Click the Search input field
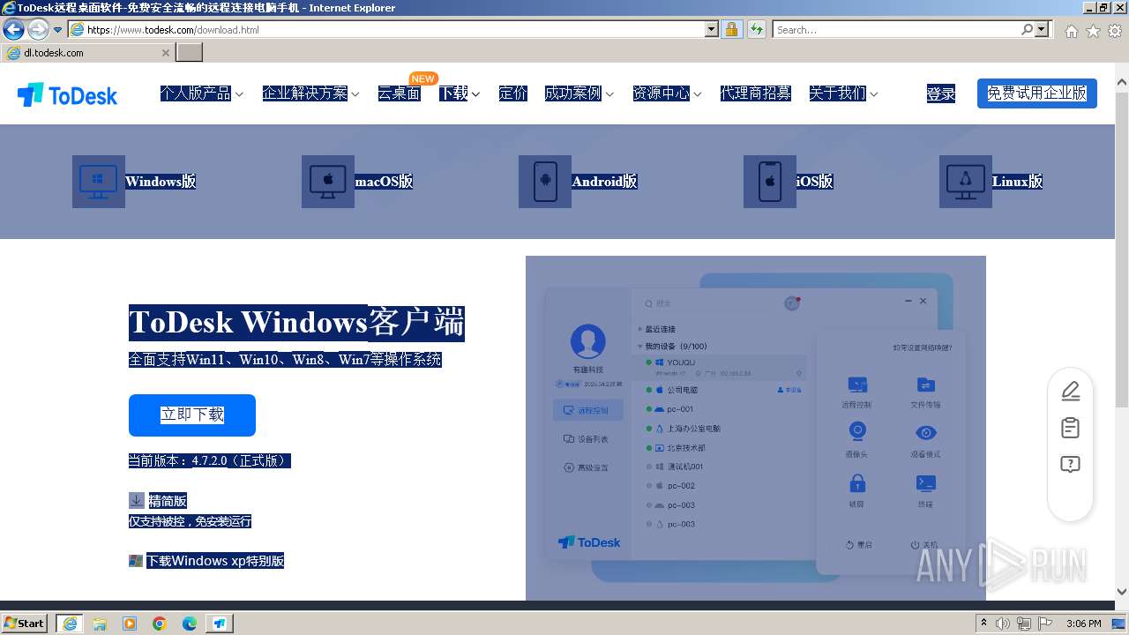The width and height of the screenshot is (1129, 635). [896, 29]
